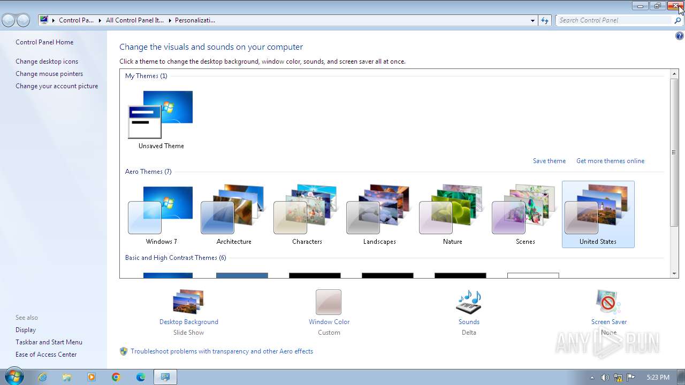Go to Control Panel Home
The image size is (685, 385).
(x=44, y=42)
